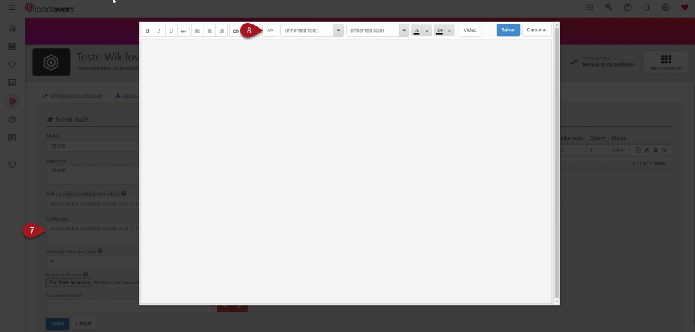Apply italic formatting
The width and height of the screenshot is (695, 332).
(x=159, y=31)
